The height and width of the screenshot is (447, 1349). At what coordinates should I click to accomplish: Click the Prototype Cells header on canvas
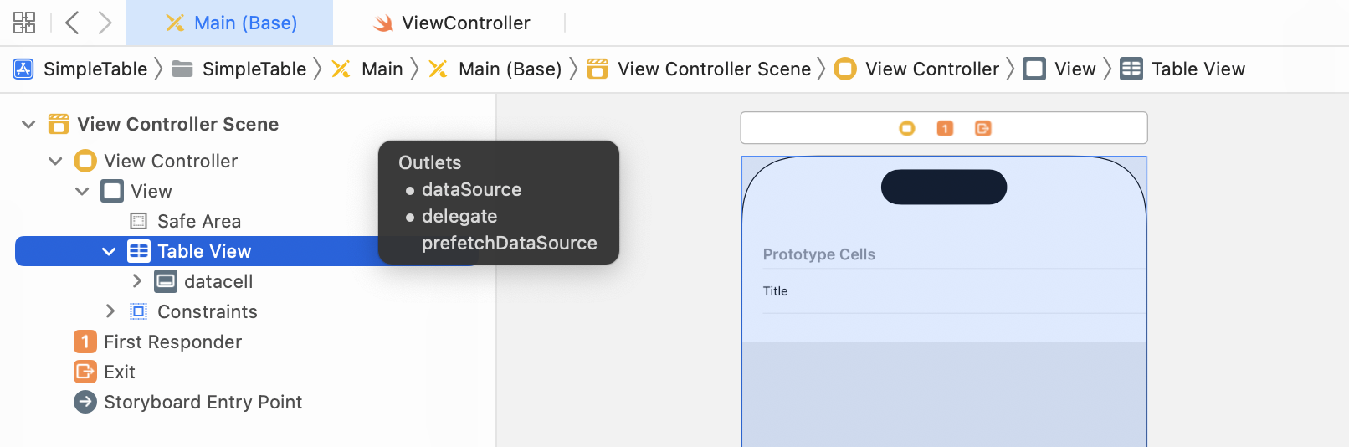819,254
